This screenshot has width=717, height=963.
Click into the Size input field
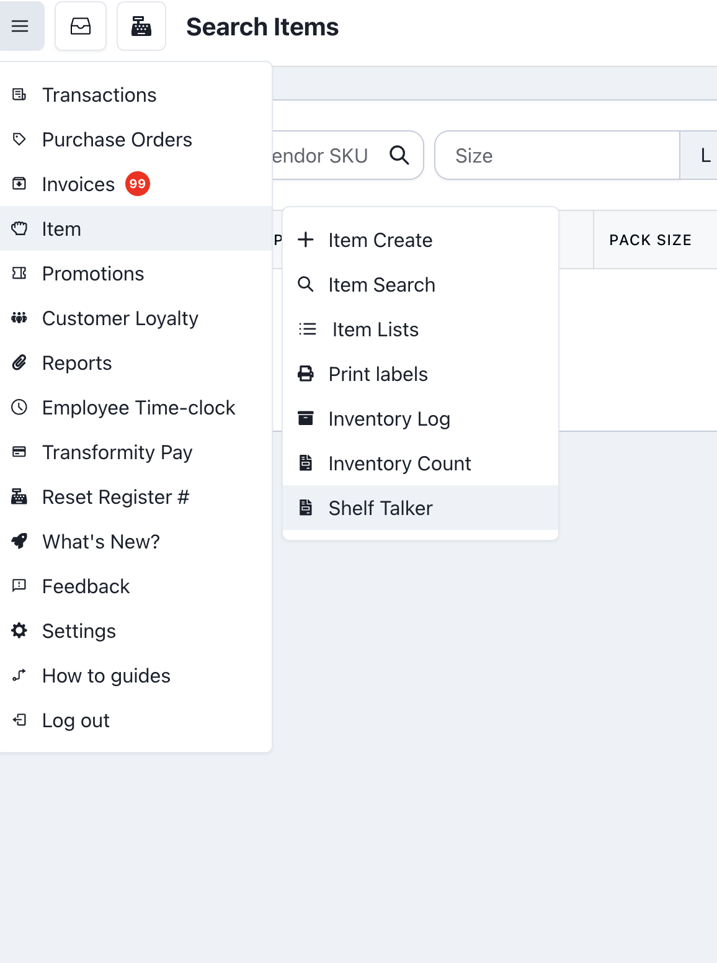tap(557, 155)
